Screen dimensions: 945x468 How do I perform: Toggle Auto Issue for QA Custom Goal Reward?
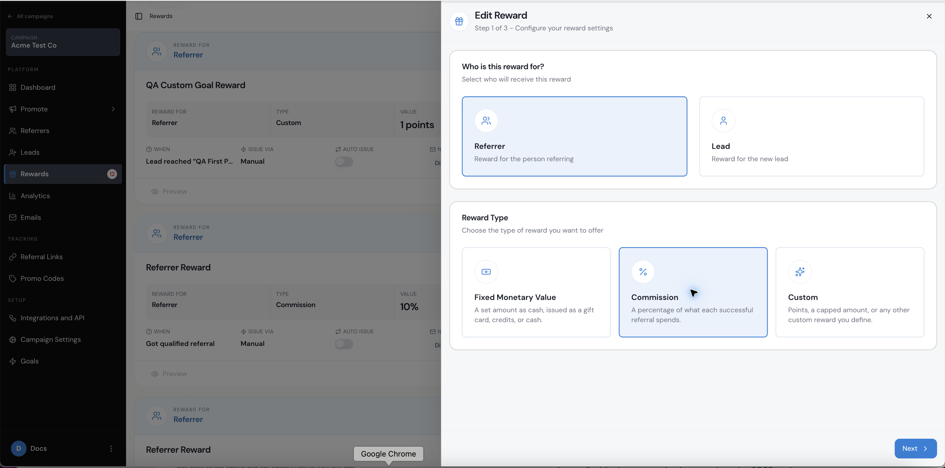coord(344,161)
